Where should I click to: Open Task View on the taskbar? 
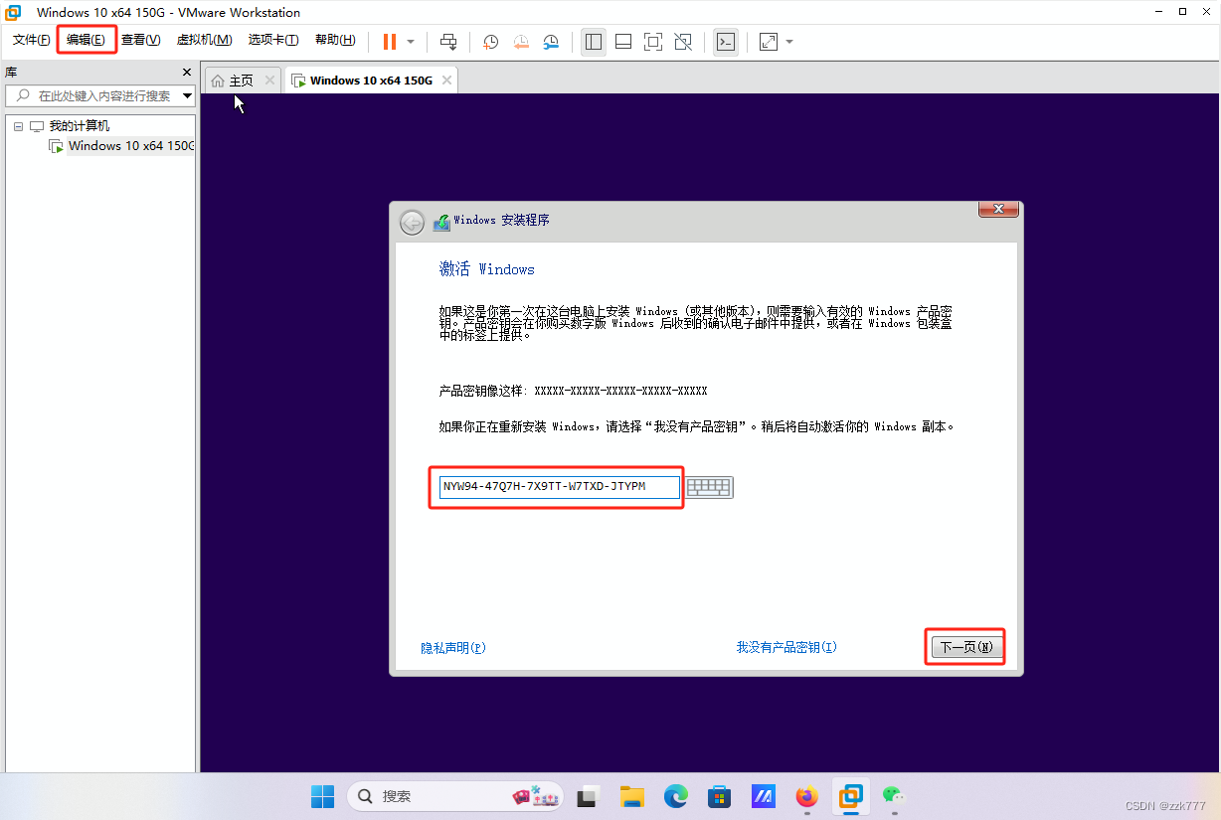588,796
